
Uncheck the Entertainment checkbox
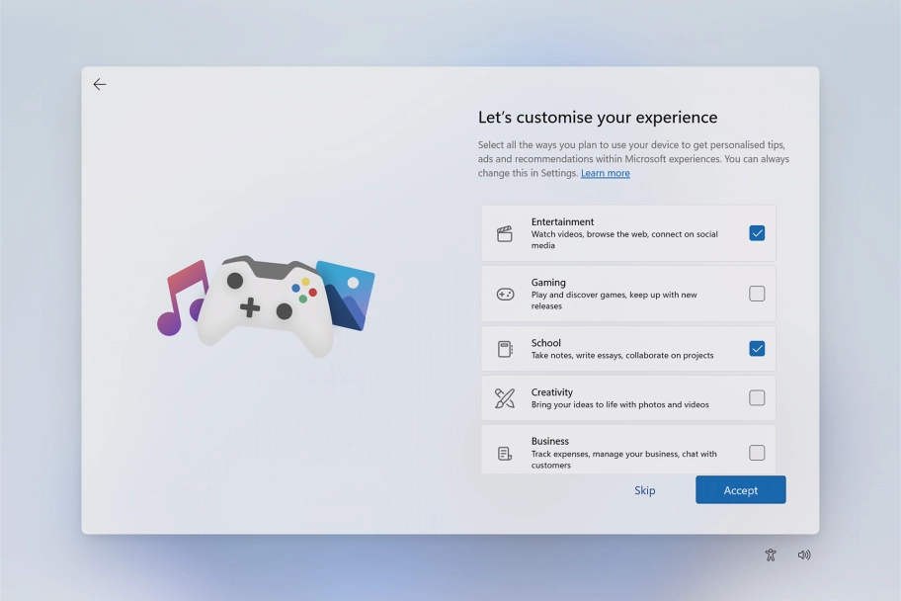pos(757,233)
